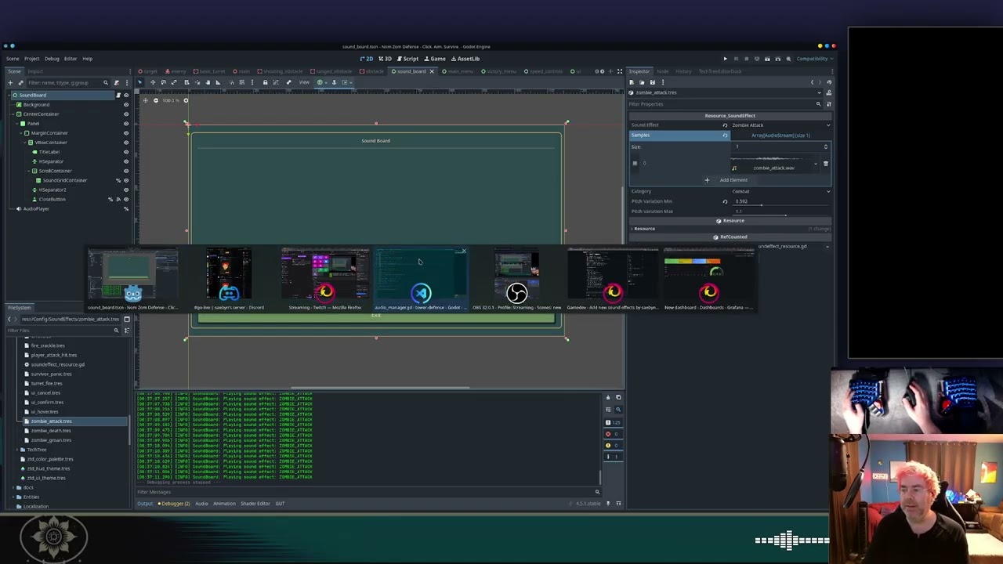This screenshot has height=564, width=1003.
Task: Collapse the VBoxContainer tree node
Action: pyautogui.click(x=25, y=143)
